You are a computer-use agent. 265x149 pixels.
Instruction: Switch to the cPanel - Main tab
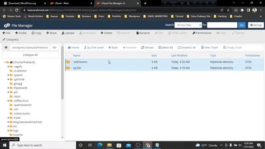tap(62, 3)
